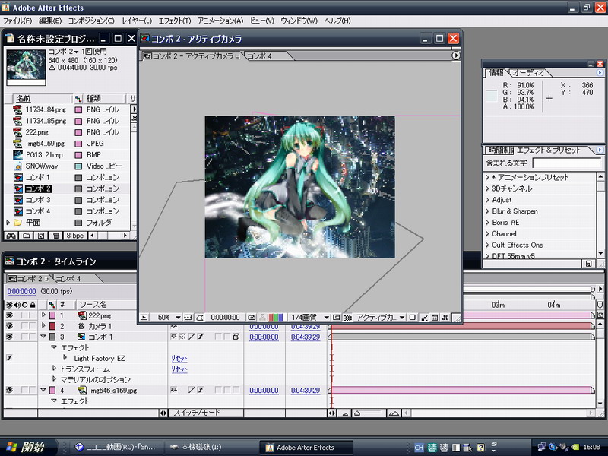Toggle visibility eye of 222.png layer

tap(9, 315)
